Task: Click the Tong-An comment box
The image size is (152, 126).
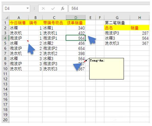Action: [x=107, y=69]
